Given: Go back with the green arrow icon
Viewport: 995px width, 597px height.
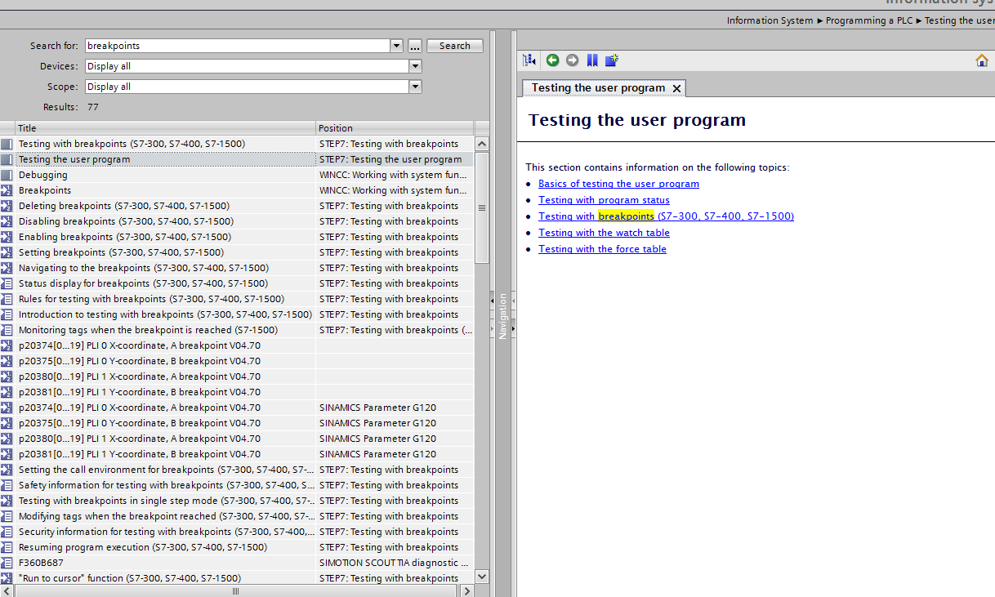Looking at the screenshot, I should (x=553, y=60).
